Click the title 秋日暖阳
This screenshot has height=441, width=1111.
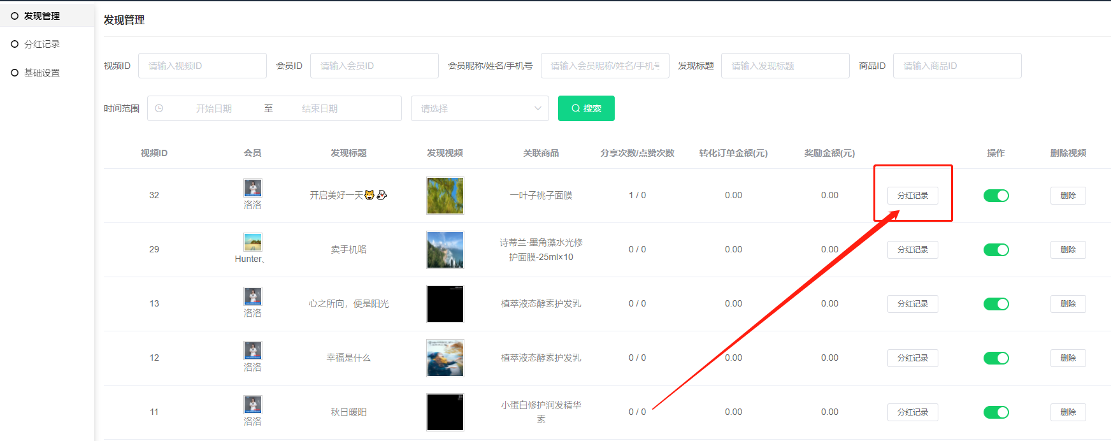pyautogui.click(x=348, y=412)
